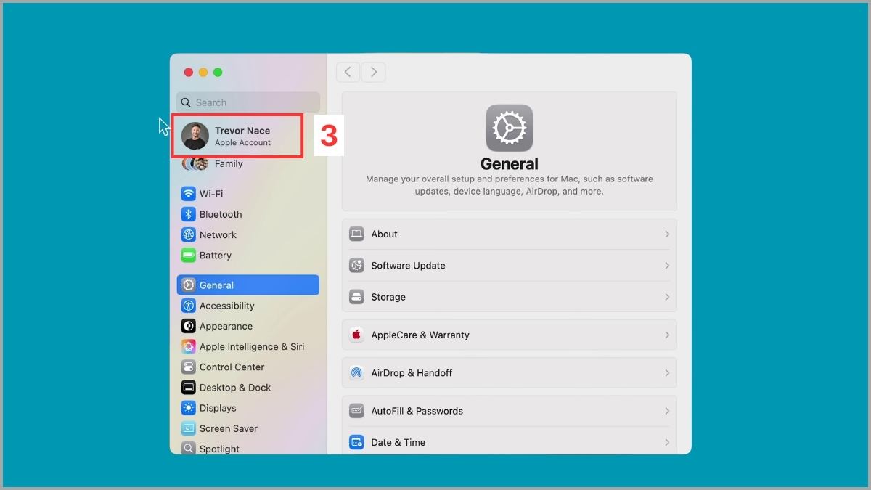Click the "Storage" label text
The height and width of the screenshot is (490, 871).
pos(388,297)
